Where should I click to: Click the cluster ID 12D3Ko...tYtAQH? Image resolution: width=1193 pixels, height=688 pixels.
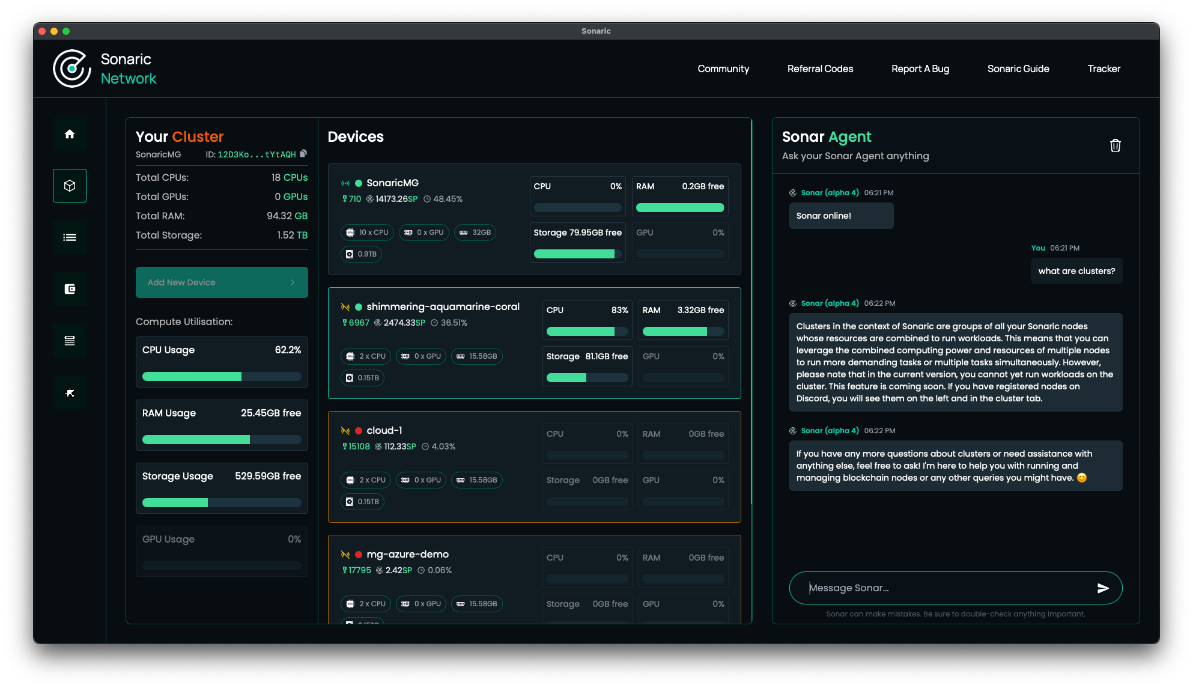(257, 154)
